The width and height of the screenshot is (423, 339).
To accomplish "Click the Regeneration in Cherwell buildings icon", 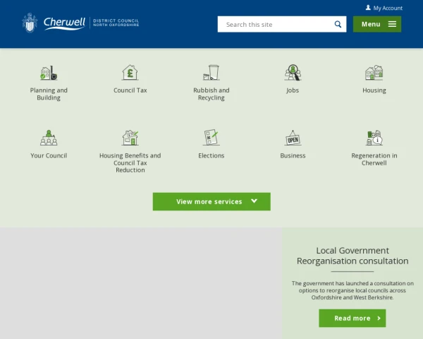I will pos(374,138).
